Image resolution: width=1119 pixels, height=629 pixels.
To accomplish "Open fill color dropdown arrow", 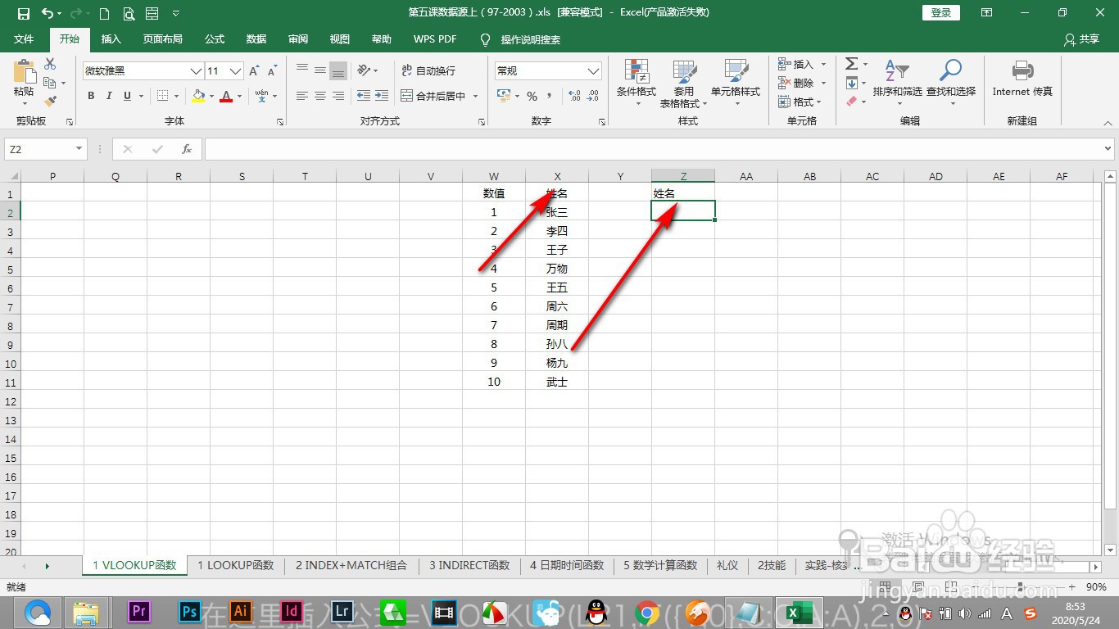I will [211, 96].
